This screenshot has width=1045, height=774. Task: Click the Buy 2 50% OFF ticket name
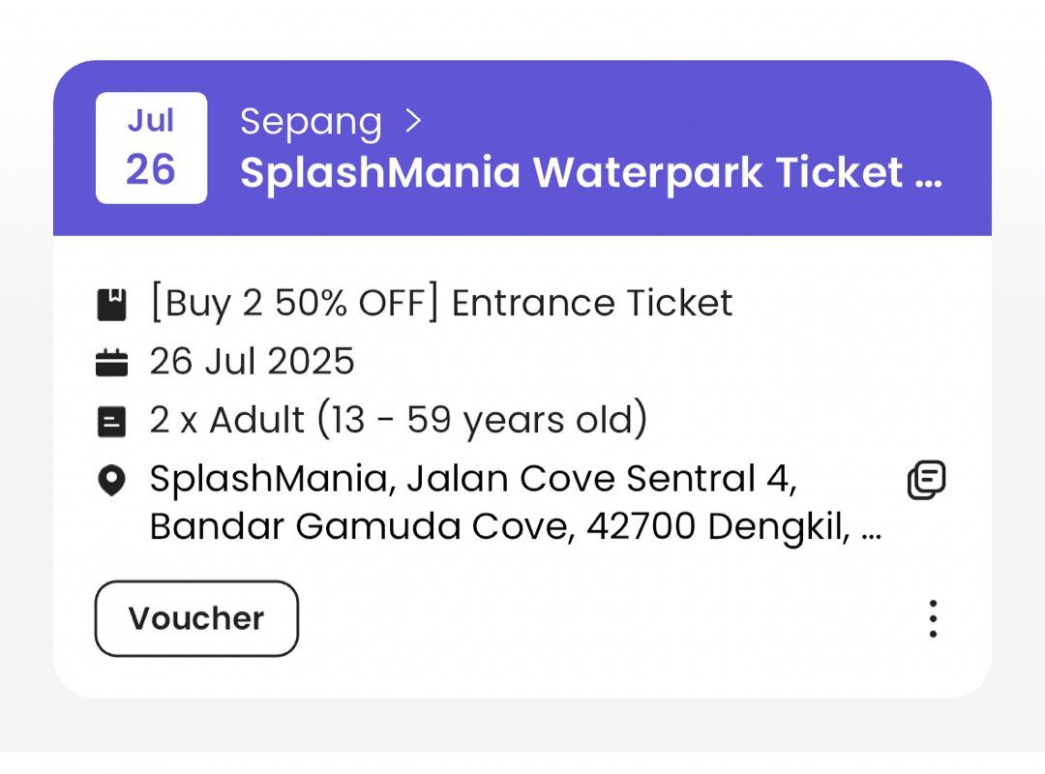click(x=441, y=302)
